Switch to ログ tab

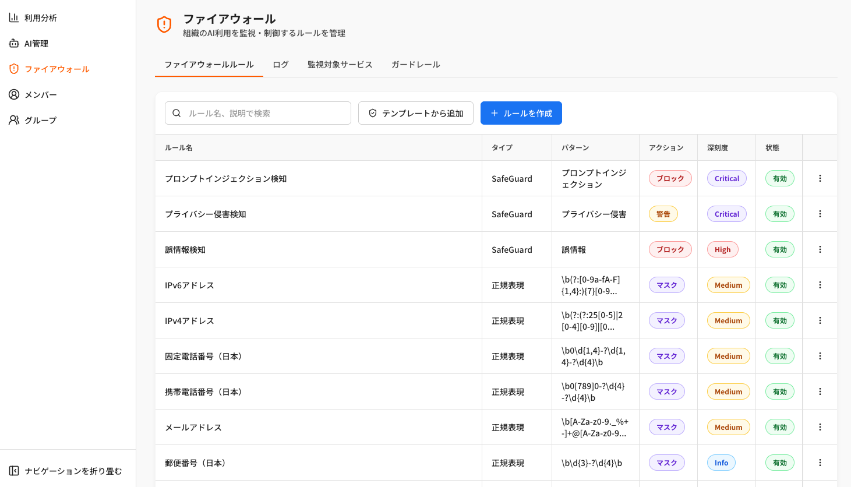281,65
